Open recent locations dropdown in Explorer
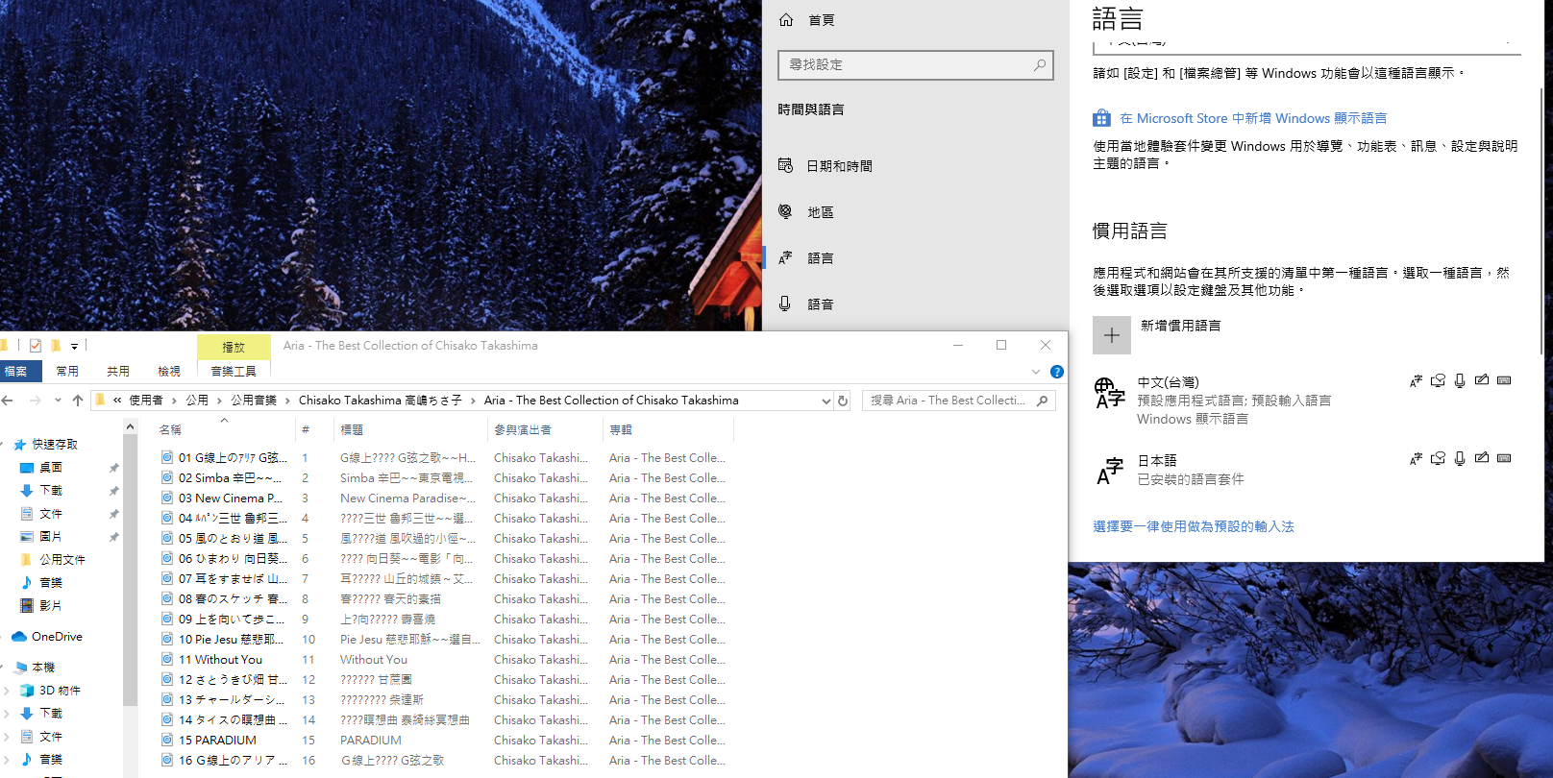This screenshot has width=1553, height=778. pyautogui.click(x=58, y=401)
